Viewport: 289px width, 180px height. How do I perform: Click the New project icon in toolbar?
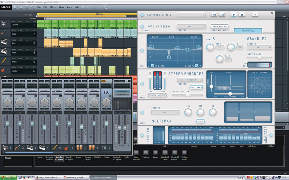(x=15, y=7)
